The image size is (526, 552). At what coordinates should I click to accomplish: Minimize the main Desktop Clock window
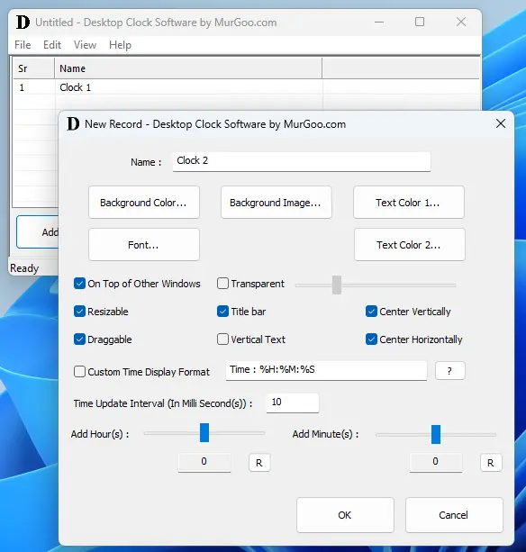(379, 22)
